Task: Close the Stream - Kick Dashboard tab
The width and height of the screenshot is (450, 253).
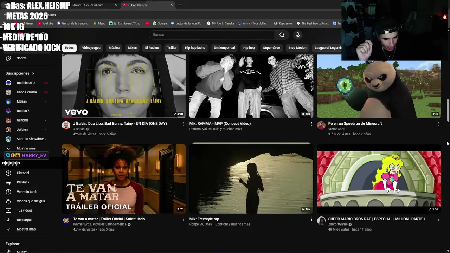Action: [116, 5]
